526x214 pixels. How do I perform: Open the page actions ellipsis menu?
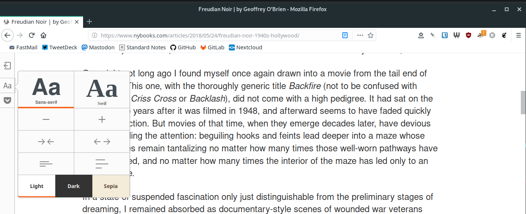tap(360, 35)
